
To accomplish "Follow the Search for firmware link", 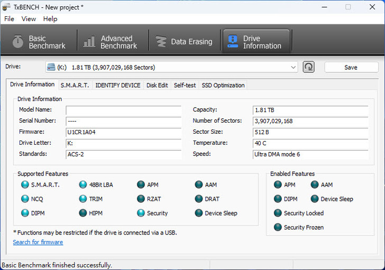I will click(x=38, y=242).
